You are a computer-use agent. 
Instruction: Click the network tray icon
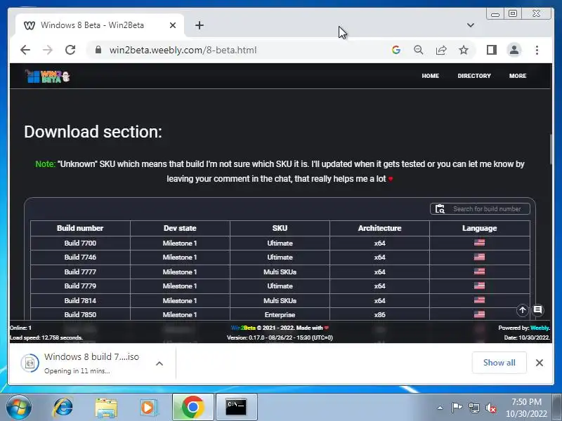pos(473,408)
